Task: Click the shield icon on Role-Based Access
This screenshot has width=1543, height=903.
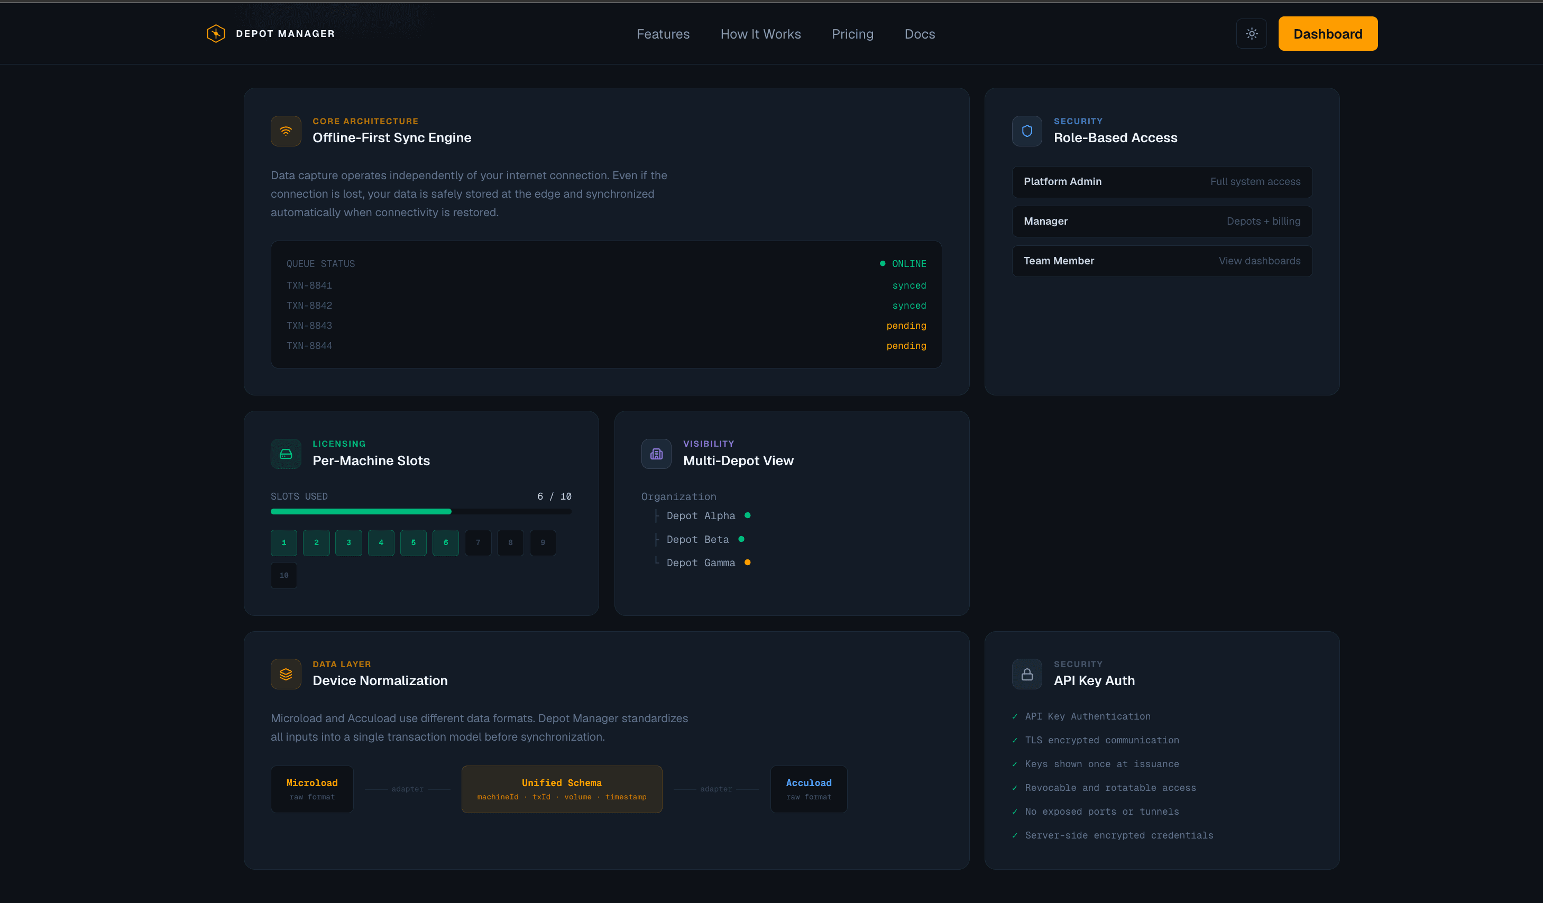Action: point(1027,131)
